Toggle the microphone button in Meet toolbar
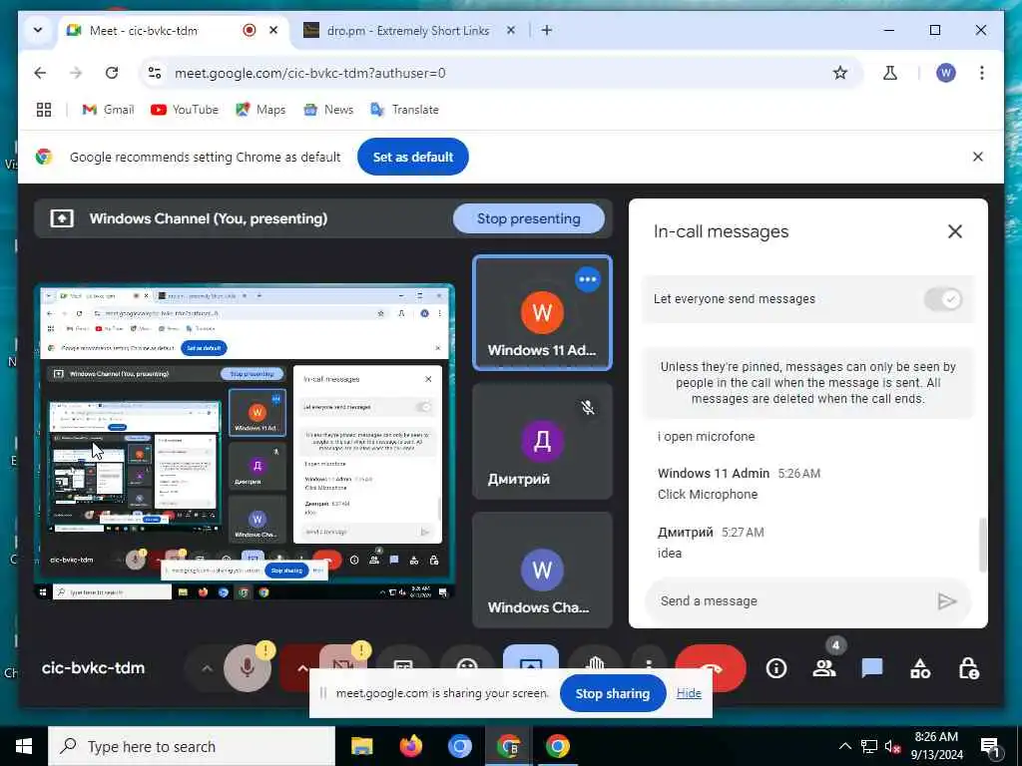1022x766 pixels. coord(248,666)
